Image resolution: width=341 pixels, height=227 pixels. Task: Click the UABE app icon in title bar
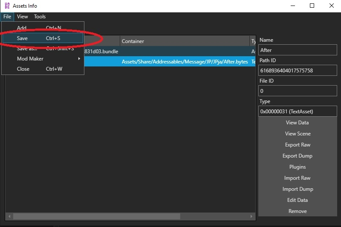point(6,6)
